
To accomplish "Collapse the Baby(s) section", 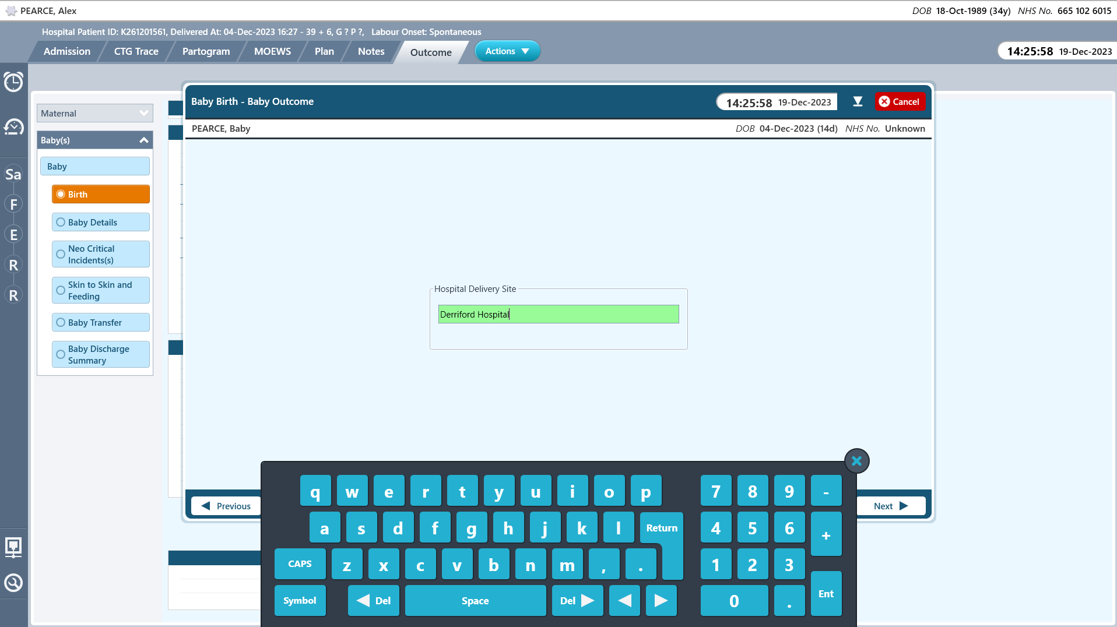I will point(95,140).
